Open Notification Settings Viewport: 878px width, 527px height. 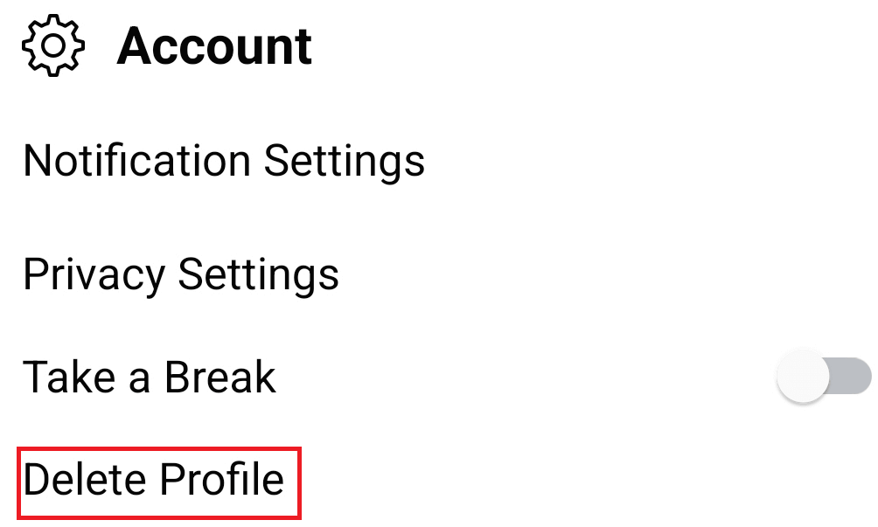point(224,161)
